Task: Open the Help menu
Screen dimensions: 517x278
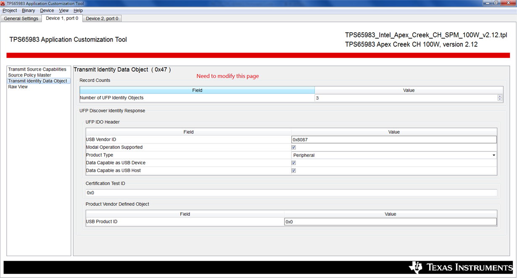Action: pyautogui.click(x=78, y=11)
